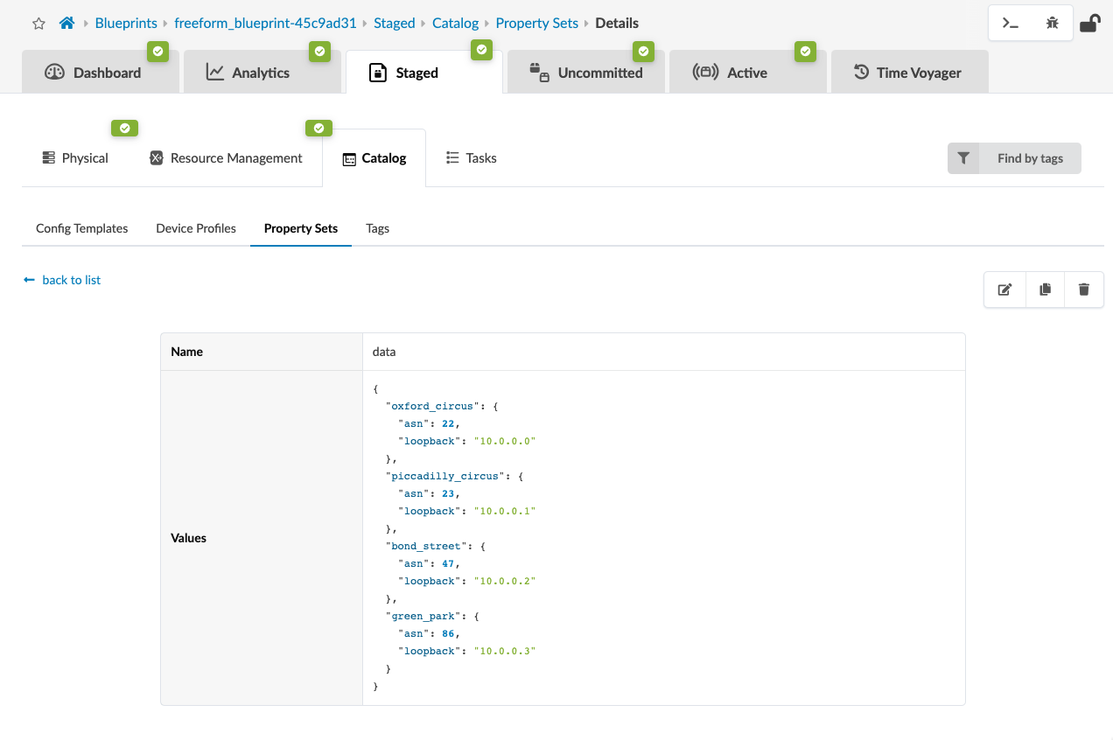Switch to Resource Management section
The width and height of the screenshot is (1113, 740).
pyautogui.click(x=226, y=158)
